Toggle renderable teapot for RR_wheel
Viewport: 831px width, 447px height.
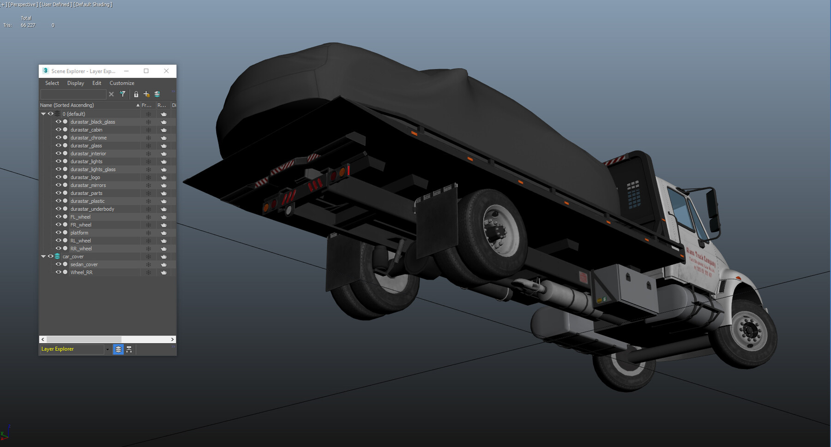(163, 249)
